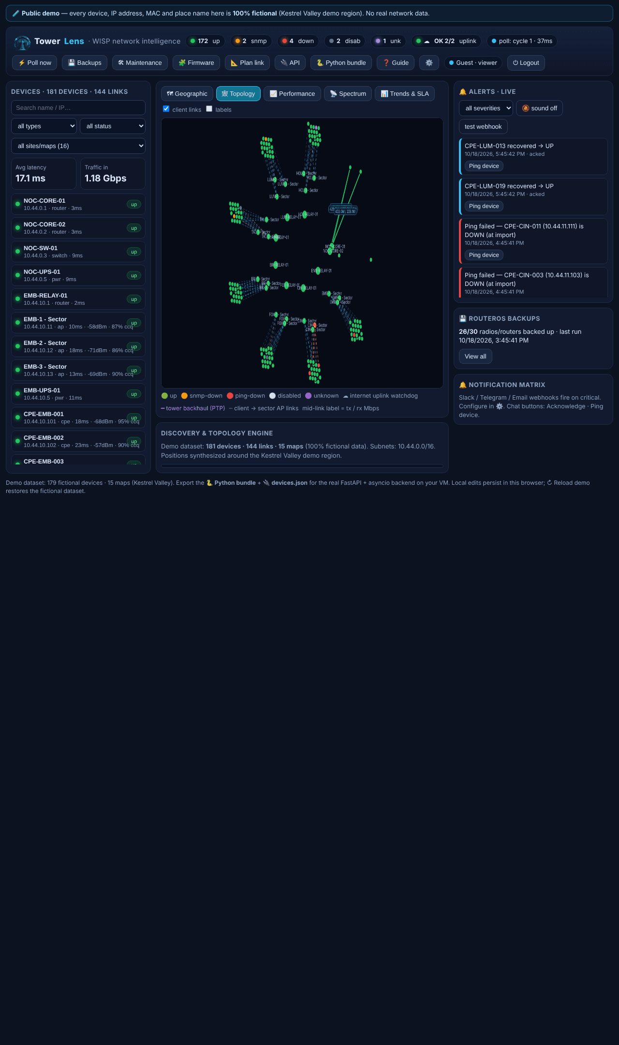Select EMB-RELAY-01 in device list
The width and height of the screenshot is (619, 1045).
click(x=78, y=299)
